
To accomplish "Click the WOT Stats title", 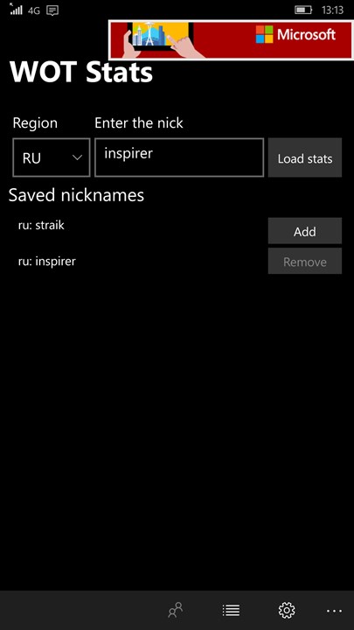I will tap(81, 73).
